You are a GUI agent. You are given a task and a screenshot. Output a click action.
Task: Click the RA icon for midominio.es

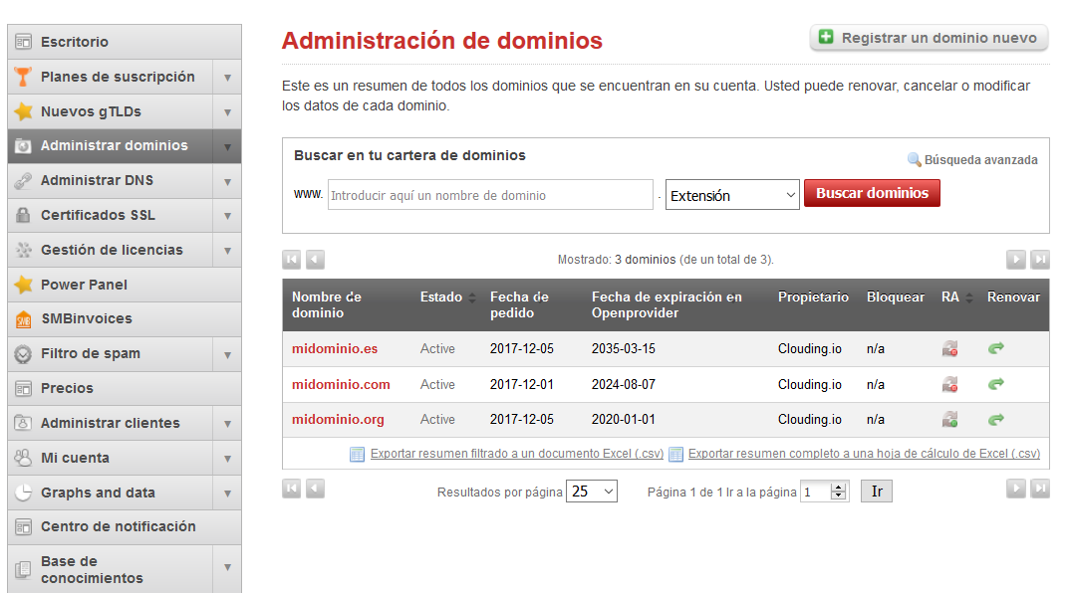point(949,348)
